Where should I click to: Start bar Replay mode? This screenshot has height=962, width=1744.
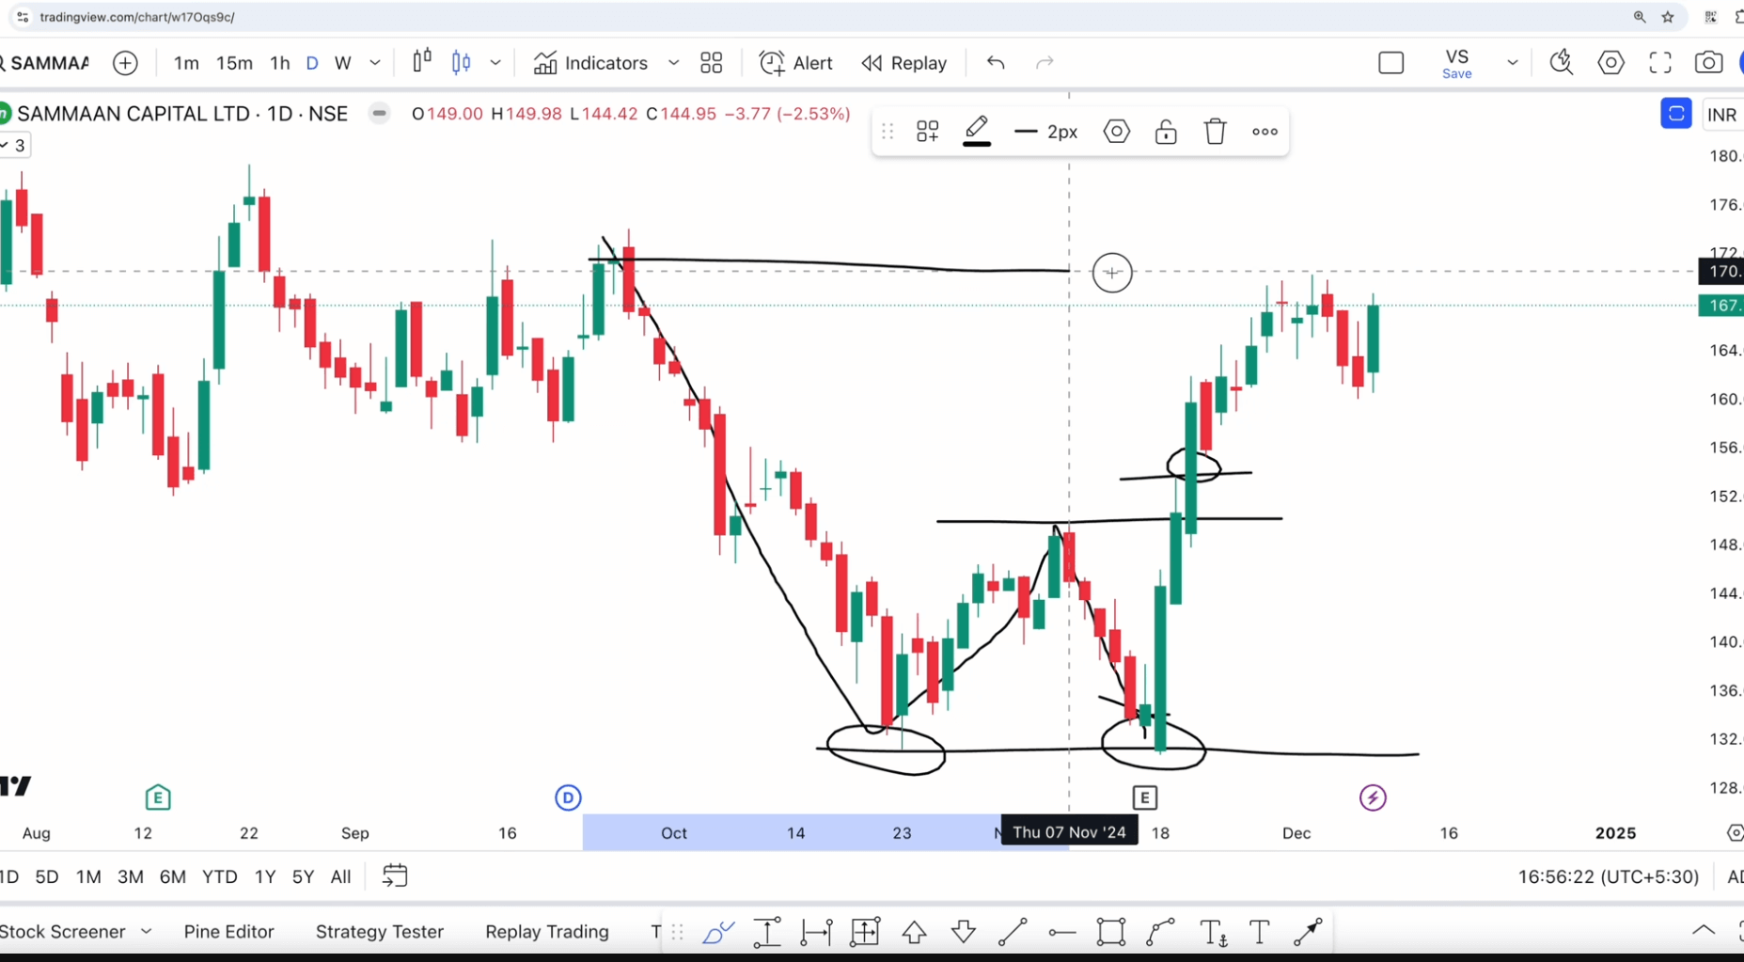tap(904, 63)
